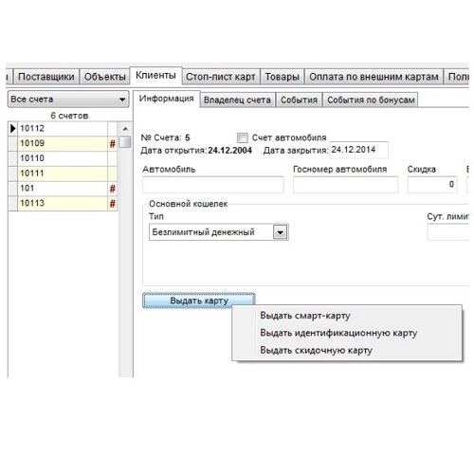Expand the Безлимитный денежный type dropdown
Viewport: 474px width, 474px height.
(x=281, y=232)
